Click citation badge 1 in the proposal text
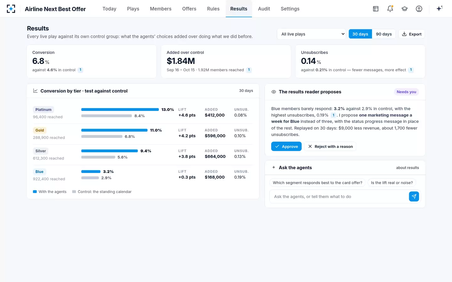 click(333, 115)
